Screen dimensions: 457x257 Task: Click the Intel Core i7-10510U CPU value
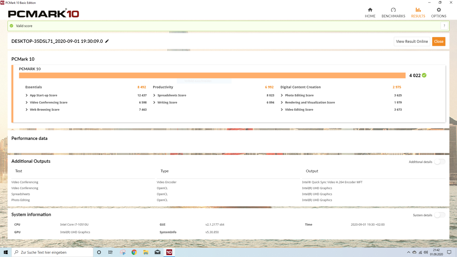(x=74, y=225)
